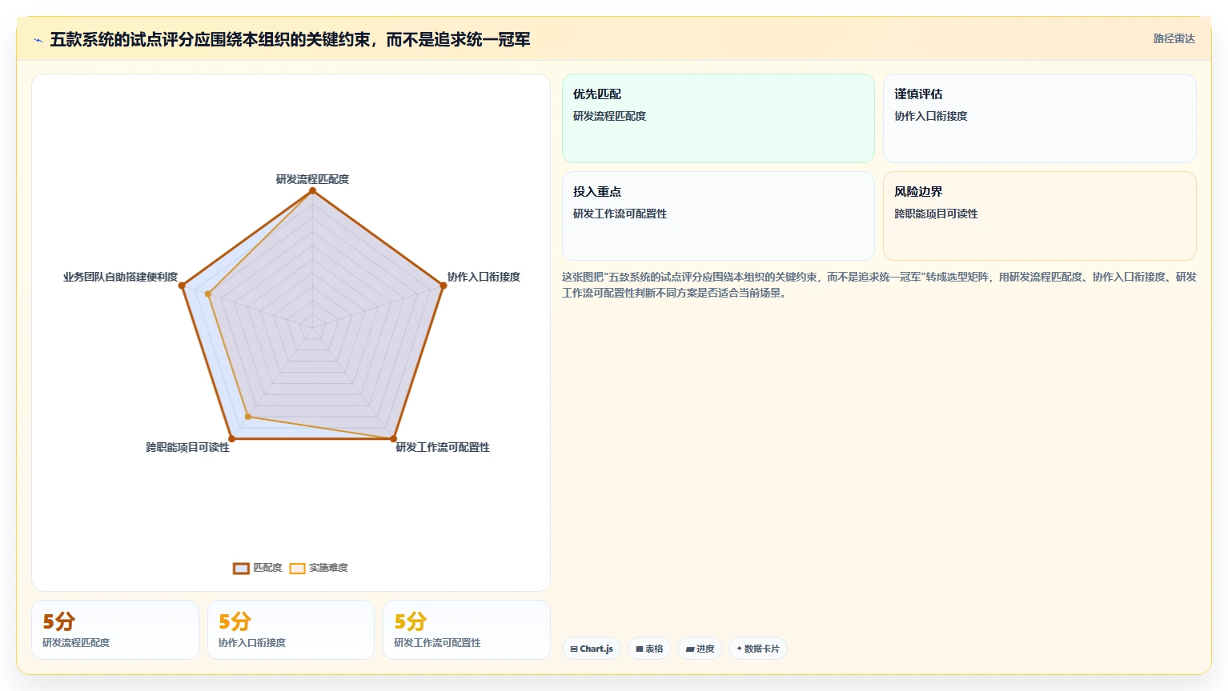
Task: Click 实施难度 data point on 业务团队自助搭建便利度 axis
Action: pyautogui.click(x=208, y=294)
